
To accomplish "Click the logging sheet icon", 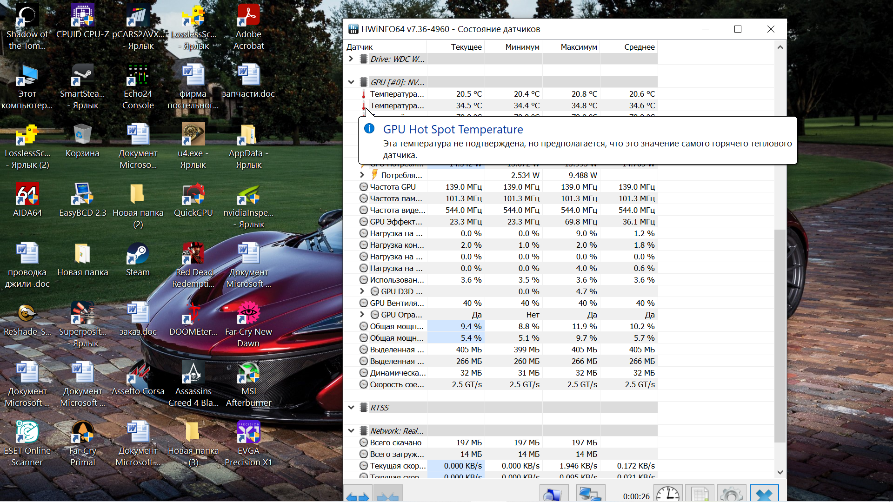I will pyautogui.click(x=700, y=495).
